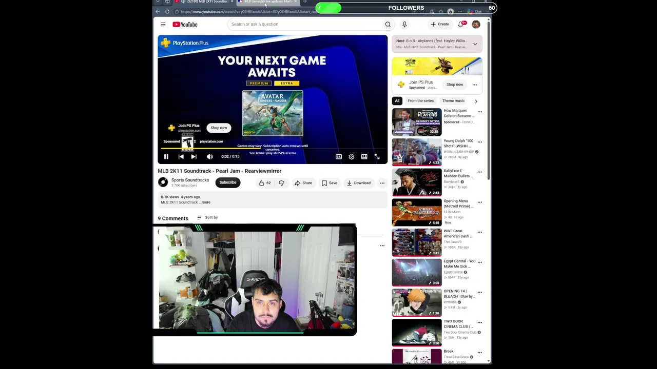657x369 pixels.
Task: Open menu for How Marques Colston video
Action: pos(479,112)
